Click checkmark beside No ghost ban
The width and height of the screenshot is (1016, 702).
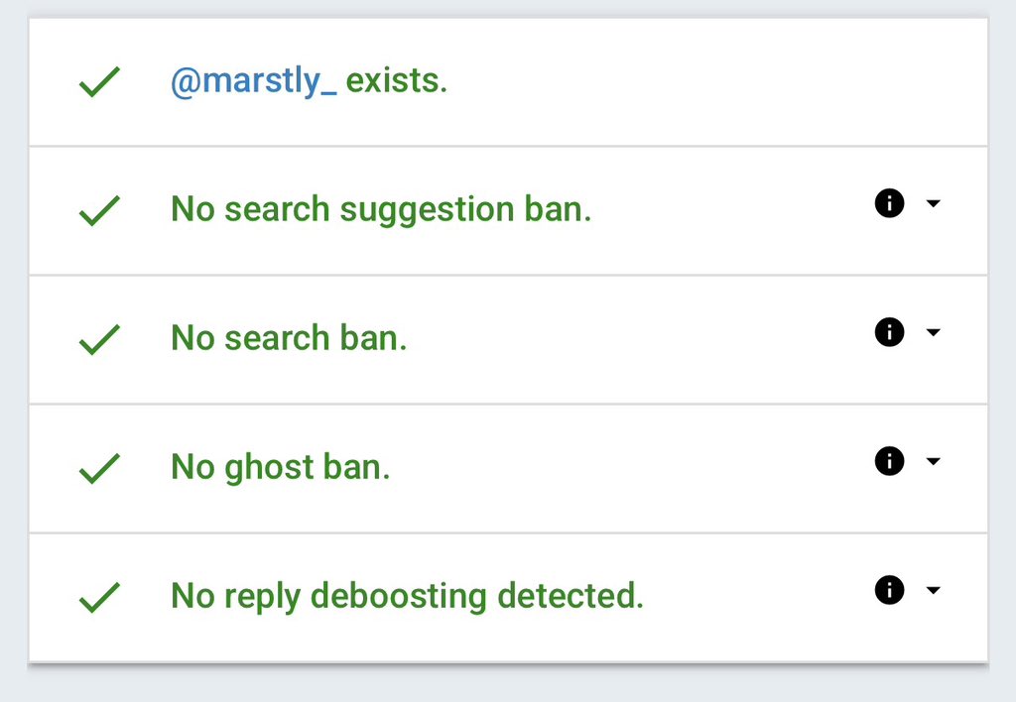(100, 469)
